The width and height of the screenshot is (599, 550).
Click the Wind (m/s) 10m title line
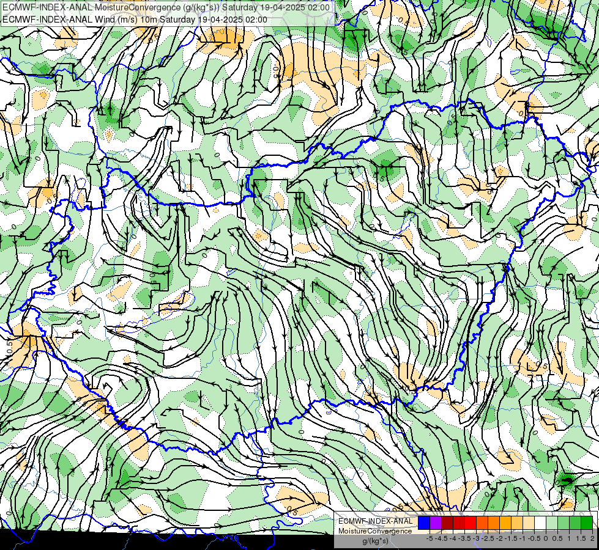[x=135, y=20]
